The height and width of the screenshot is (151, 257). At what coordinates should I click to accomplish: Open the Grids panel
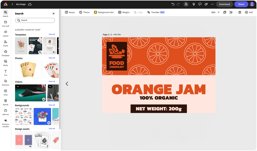pos(5,92)
